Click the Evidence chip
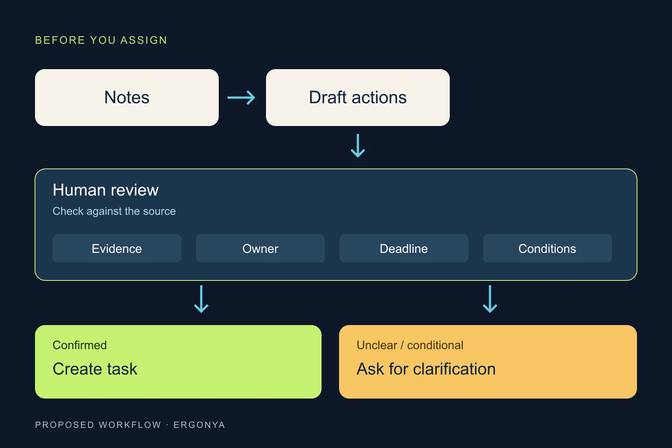 point(117,248)
